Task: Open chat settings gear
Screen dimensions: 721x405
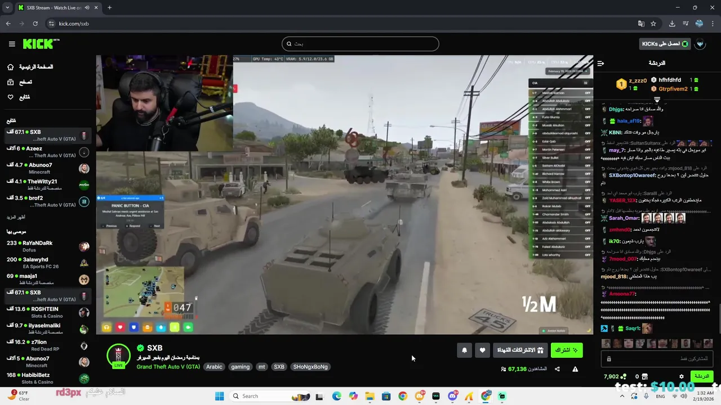Action: tap(682, 376)
